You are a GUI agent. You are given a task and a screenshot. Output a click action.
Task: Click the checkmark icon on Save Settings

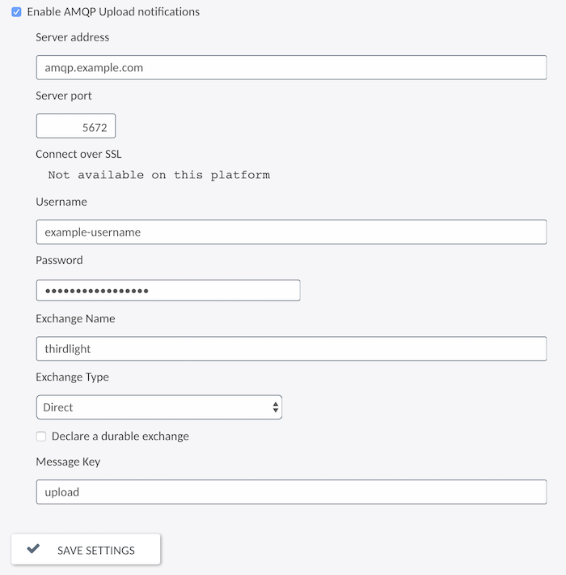(33, 548)
